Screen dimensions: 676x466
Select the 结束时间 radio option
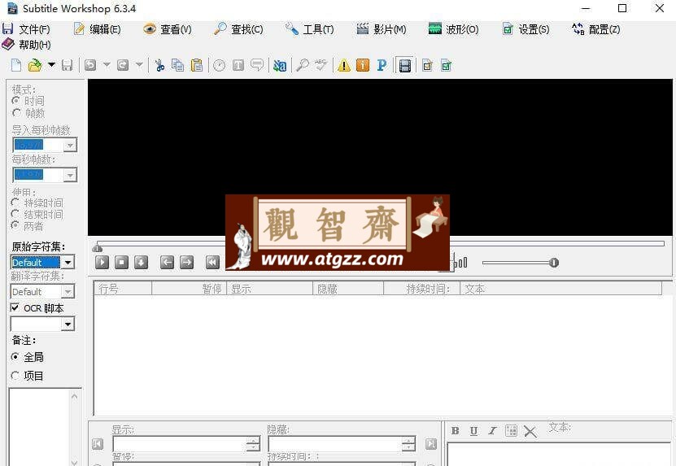pos(15,214)
